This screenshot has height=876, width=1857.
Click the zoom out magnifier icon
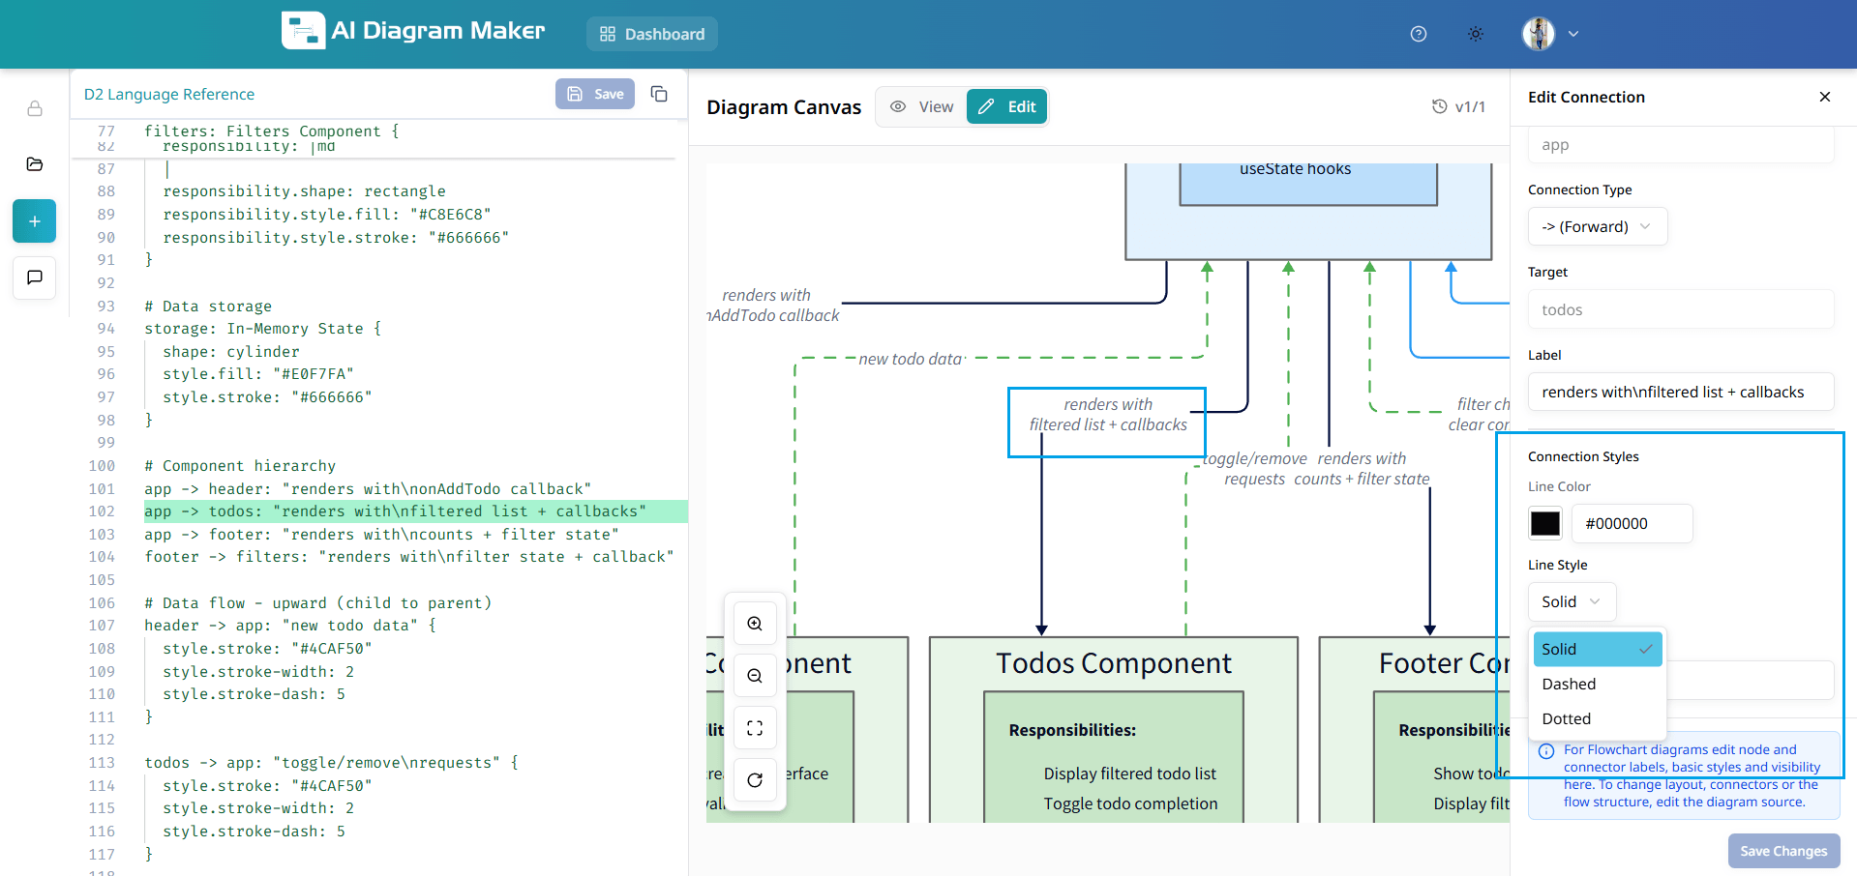tap(755, 676)
